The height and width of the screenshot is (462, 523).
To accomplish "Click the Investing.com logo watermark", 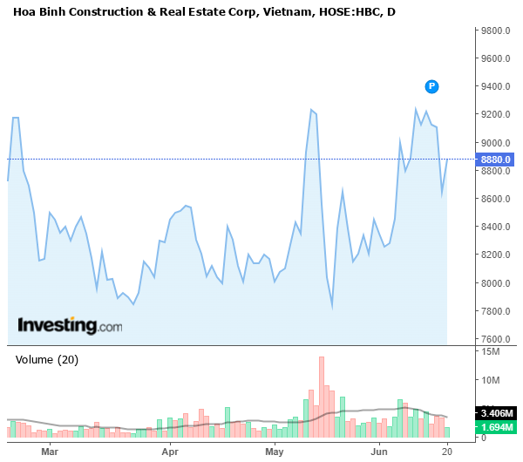I will (x=71, y=326).
